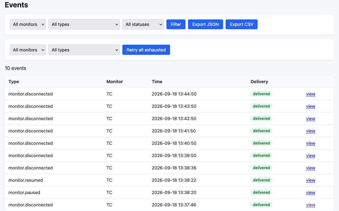Image resolution: width=339 pixels, height=211 pixels.
Task: View the event at 13:39:50
Action: pos(310,156)
